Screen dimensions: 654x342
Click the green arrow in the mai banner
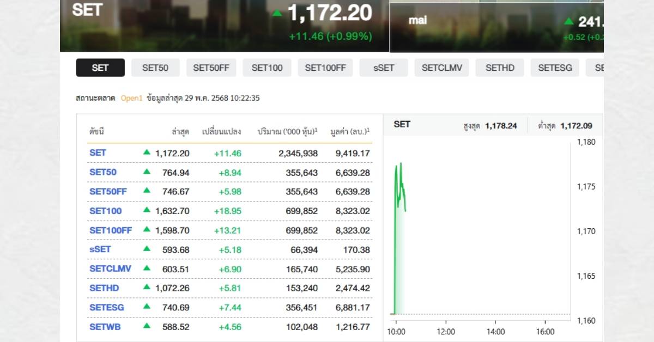click(569, 21)
